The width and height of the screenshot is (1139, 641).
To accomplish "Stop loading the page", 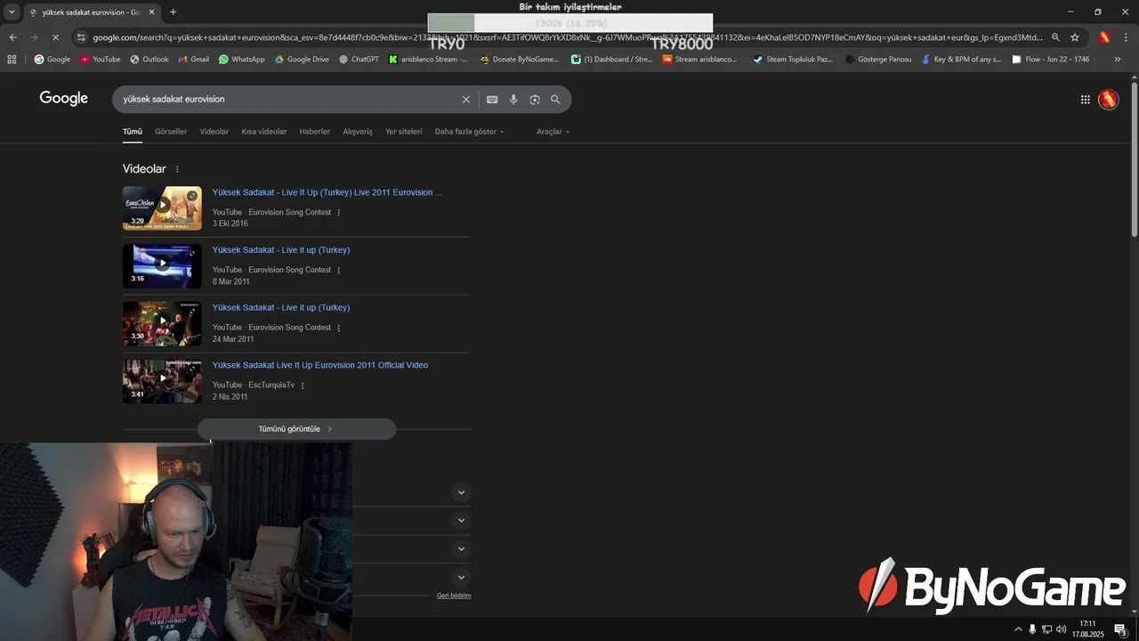I will pyautogui.click(x=55, y=37).
